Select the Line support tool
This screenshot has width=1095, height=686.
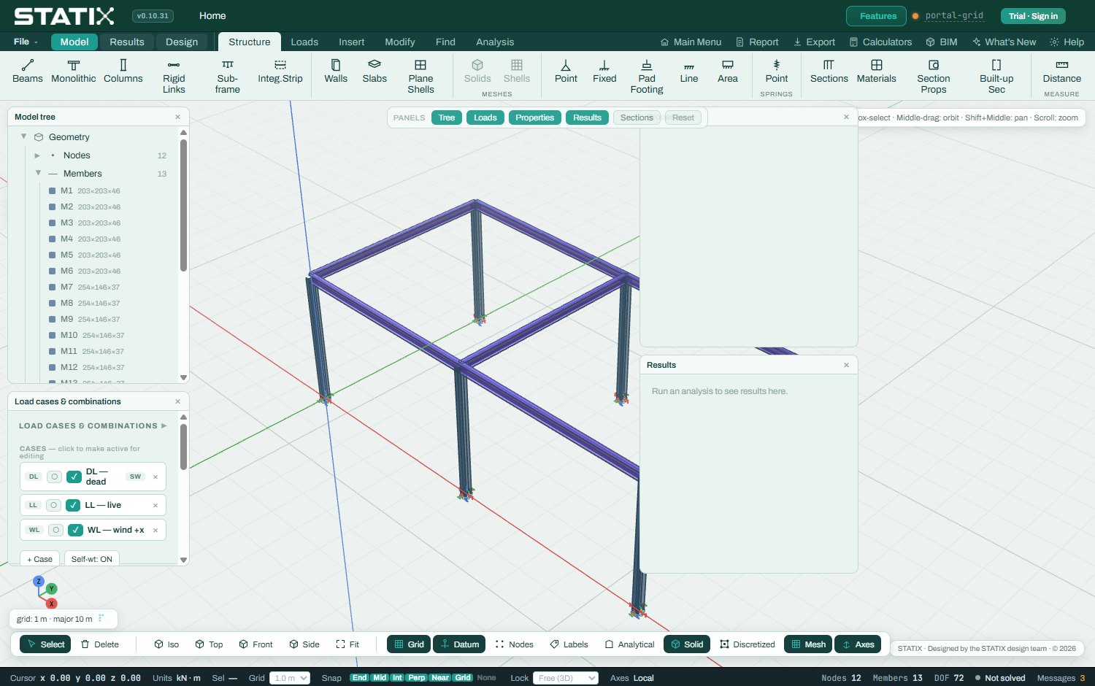(689, 72)
